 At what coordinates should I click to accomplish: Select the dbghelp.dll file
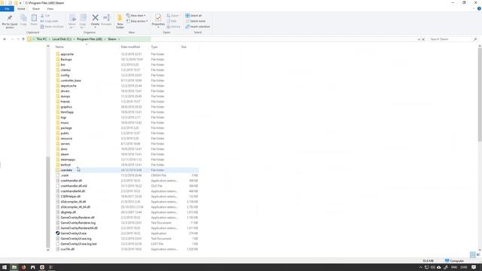coord(69,212)
